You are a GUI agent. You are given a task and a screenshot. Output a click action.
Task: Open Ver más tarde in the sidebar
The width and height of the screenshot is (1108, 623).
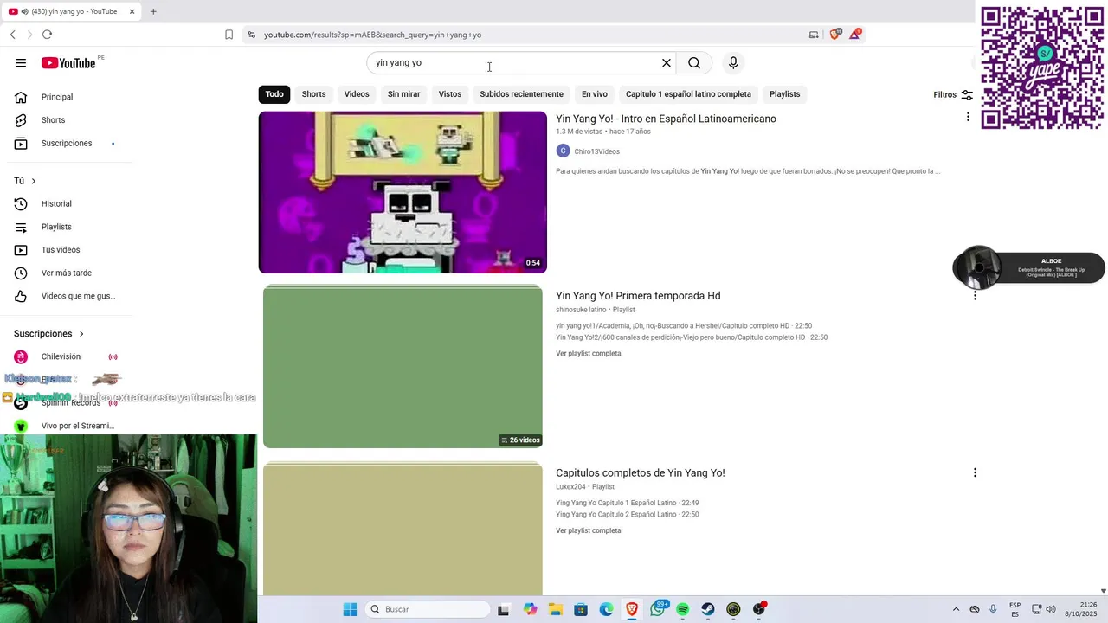click(66, 273)
